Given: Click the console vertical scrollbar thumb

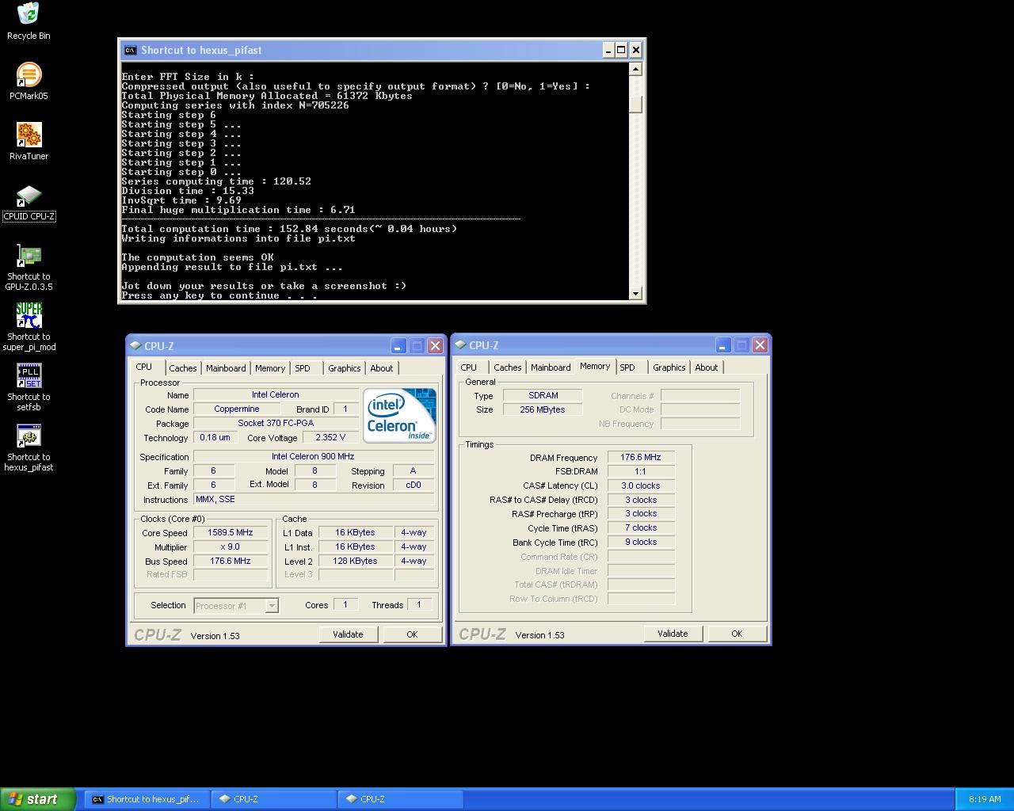Looking at the screenshot, I should (635, 104).
